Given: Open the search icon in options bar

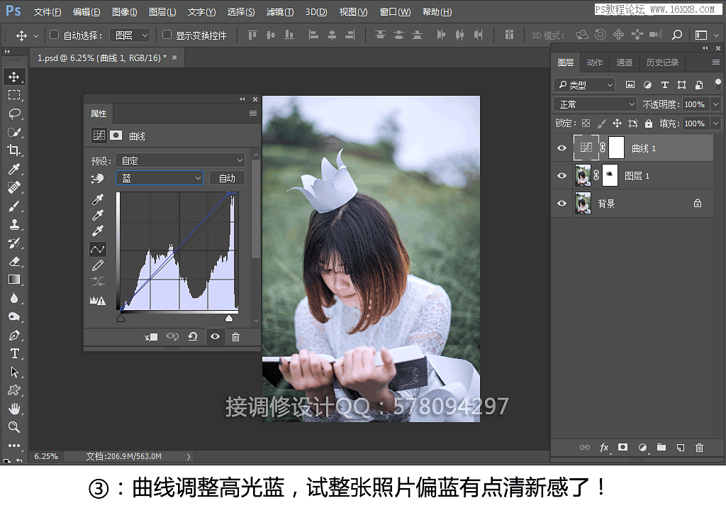Looking at the screenshot, I should click(x=677, y=35).
